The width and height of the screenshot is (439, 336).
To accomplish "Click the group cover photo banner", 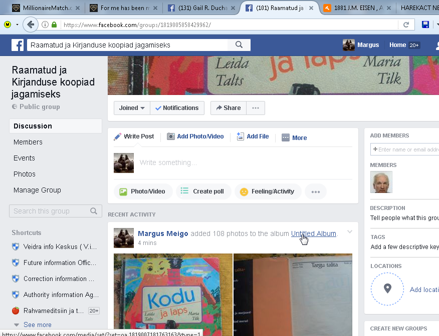I will (x=273, y=75).
